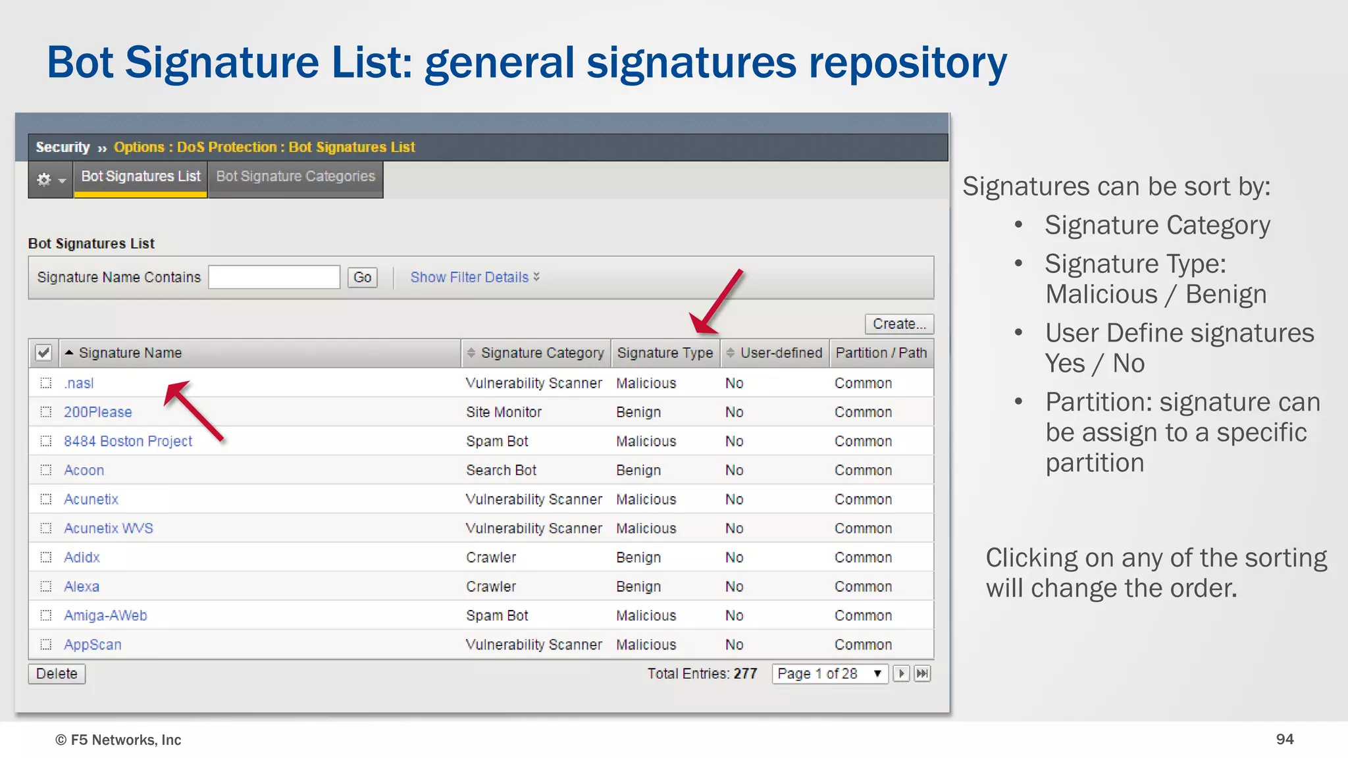This screenshot has width=1348, height=758.
Task: Open the .nasl signature link
Action: 79,384
